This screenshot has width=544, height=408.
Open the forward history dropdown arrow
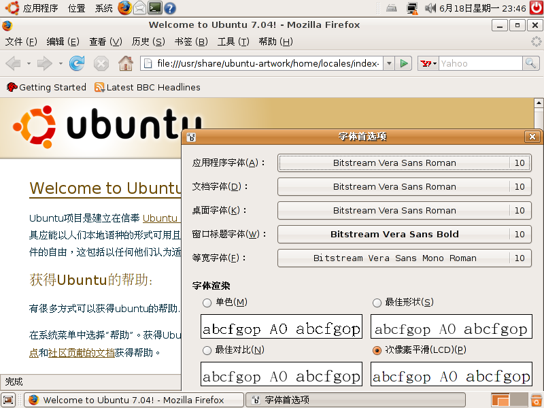click(61, 63)
